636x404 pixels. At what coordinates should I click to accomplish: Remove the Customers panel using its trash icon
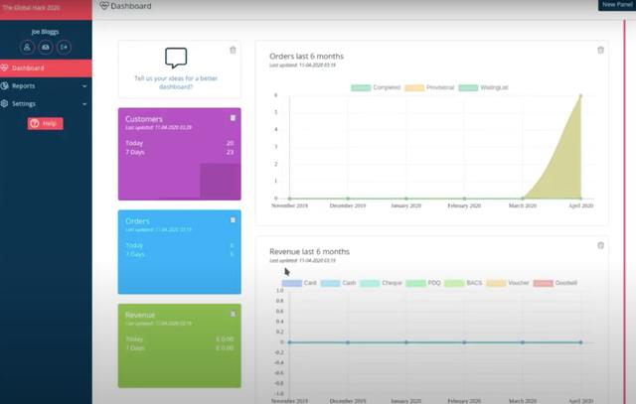233,117
